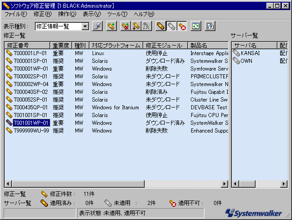Sort by the 種別 column header

click(80, 46)
